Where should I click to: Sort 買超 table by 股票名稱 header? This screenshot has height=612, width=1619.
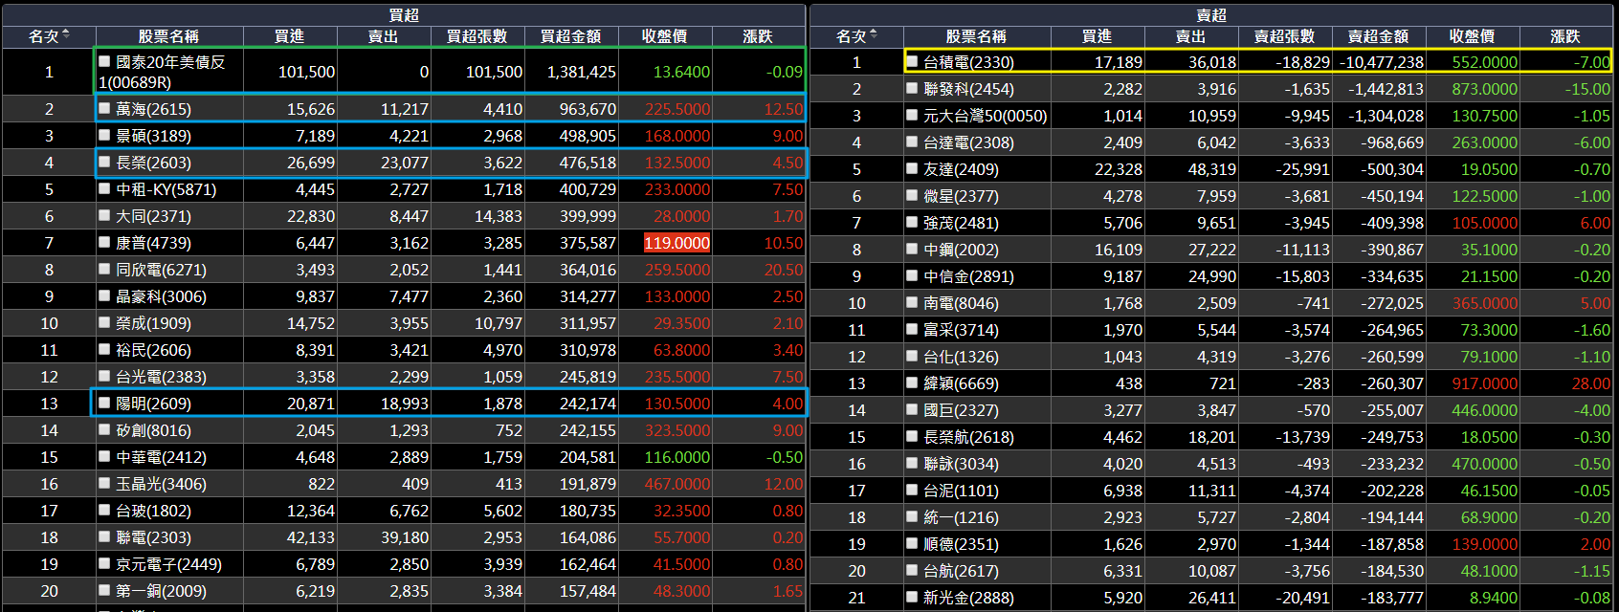coord(168,36)
